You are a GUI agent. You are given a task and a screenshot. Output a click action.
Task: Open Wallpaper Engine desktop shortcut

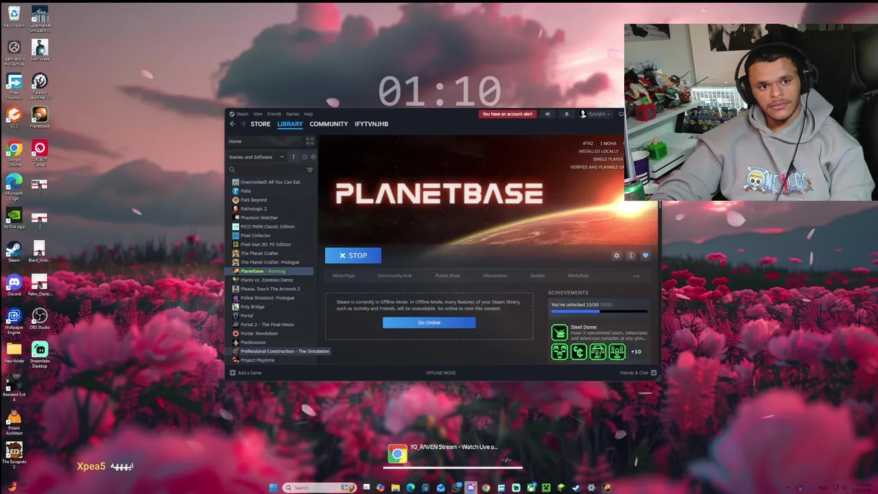pyautogui.click(x=14, y=321)
